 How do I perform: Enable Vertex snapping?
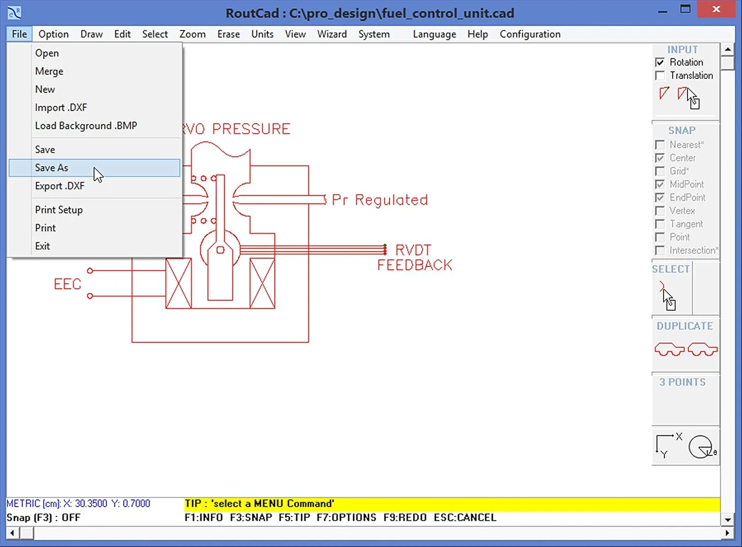pos(660,211)
